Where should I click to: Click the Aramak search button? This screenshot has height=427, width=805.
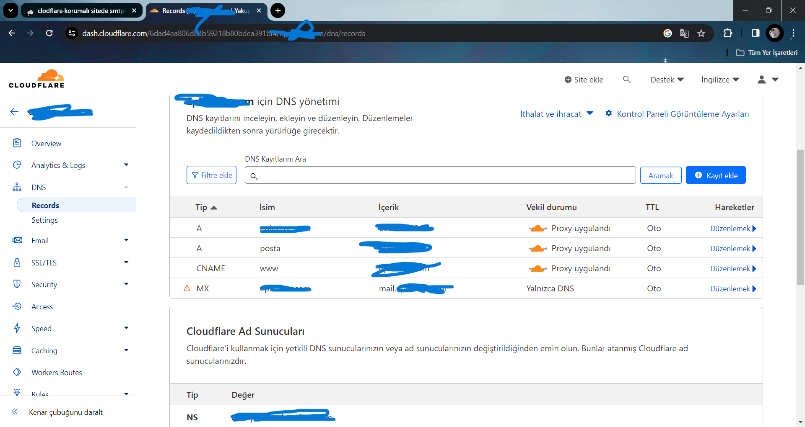661,175
